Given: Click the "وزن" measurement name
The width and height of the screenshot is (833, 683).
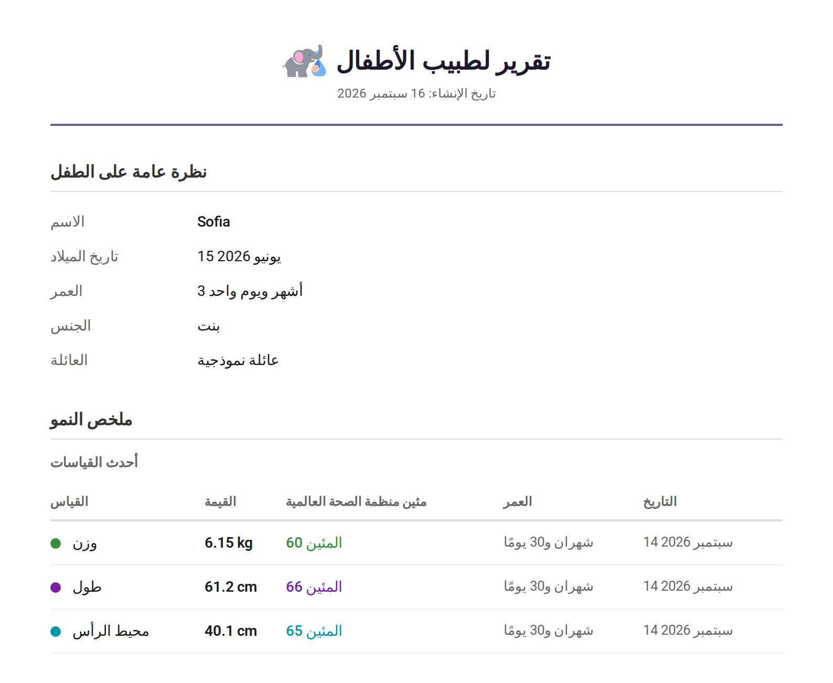Looking at the screenshot, I should click(84, 543).
